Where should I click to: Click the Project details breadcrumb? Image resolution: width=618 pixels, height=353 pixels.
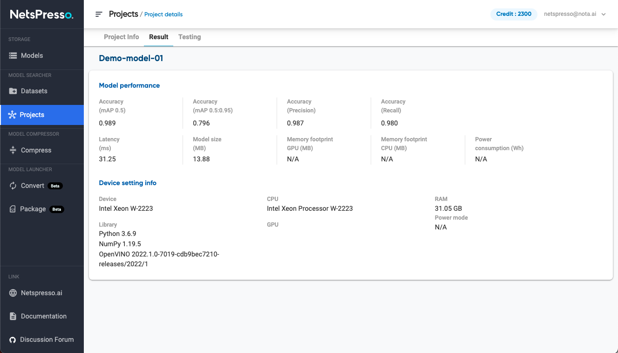point(163,14)
